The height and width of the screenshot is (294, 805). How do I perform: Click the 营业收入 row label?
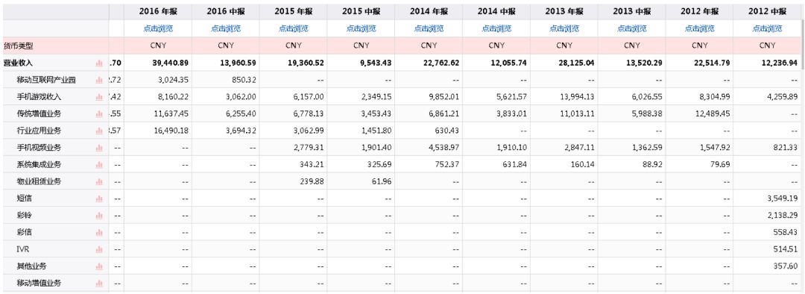[18, 63]
